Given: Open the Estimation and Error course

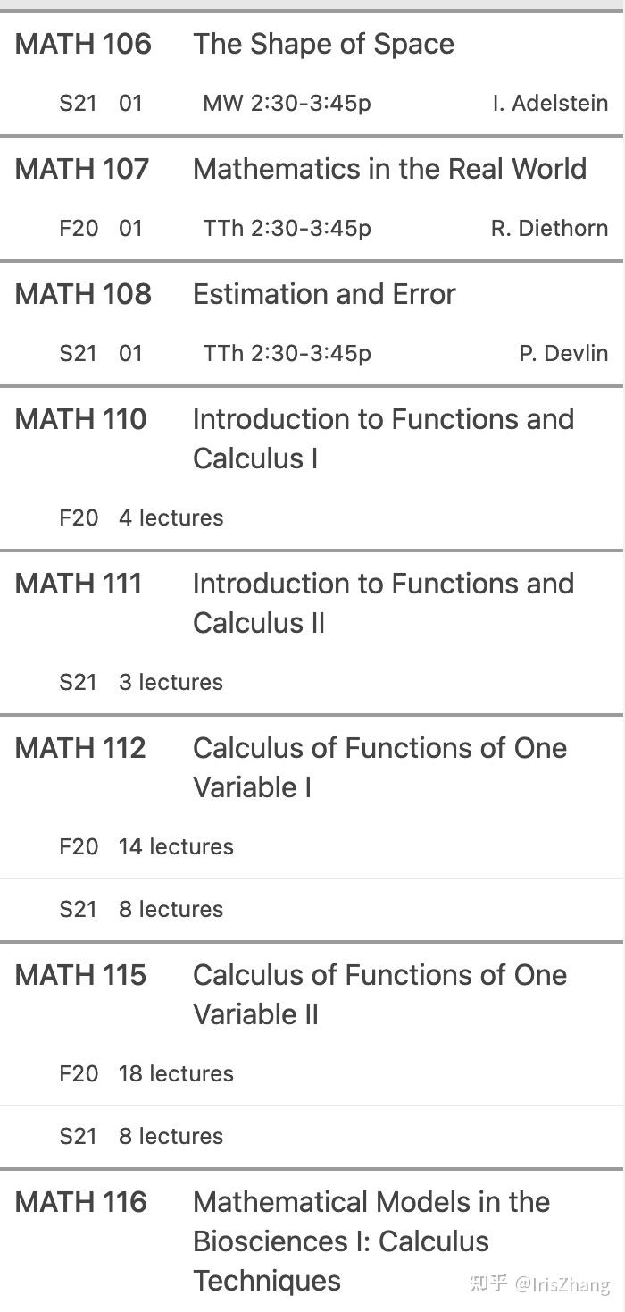Looking at the screenshot, I should [324, 294].
